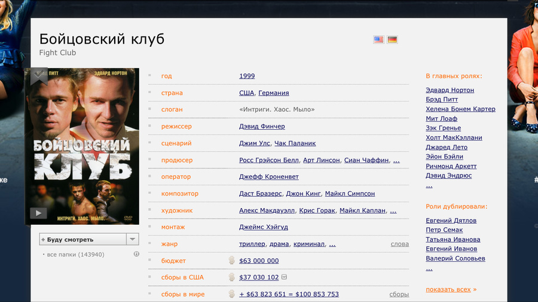Image resolution: width=538 pixels, height=302 pixels.
Task: Click the US box office coin icon
Action: (x=231, y=277)
